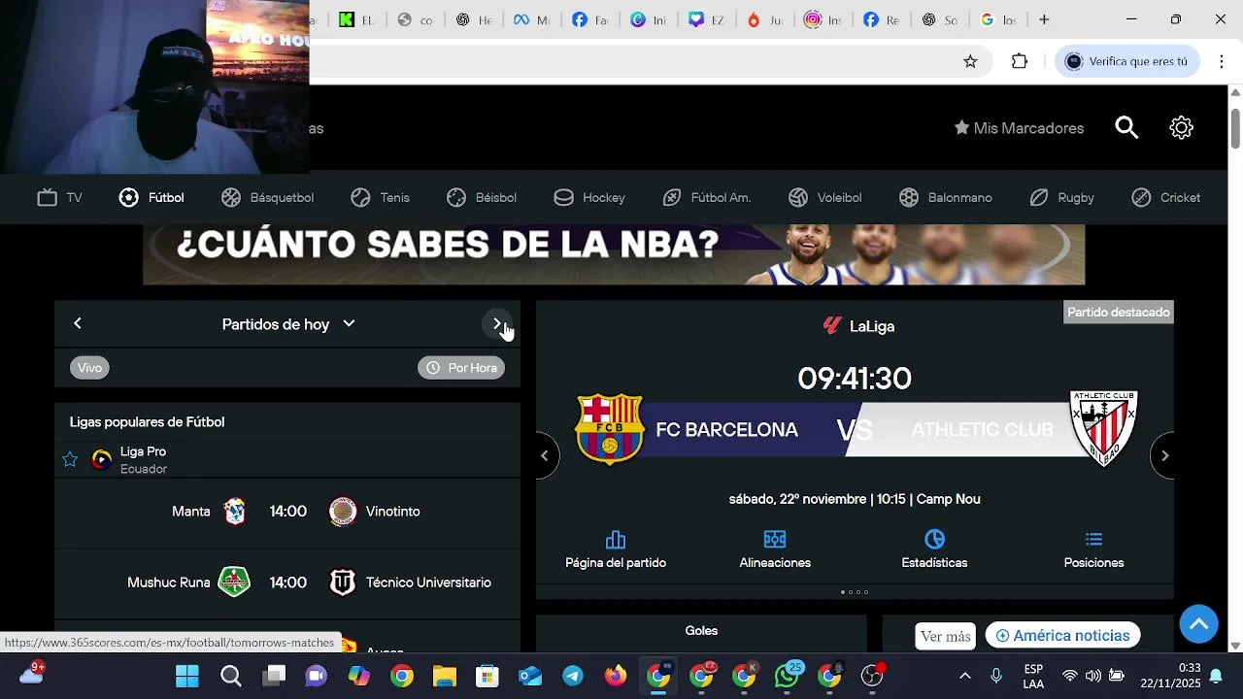Go to next day's matches arrow
The width and height of the screenshot is (1243, 699).
pyautogui.click(x=497, y=323)
